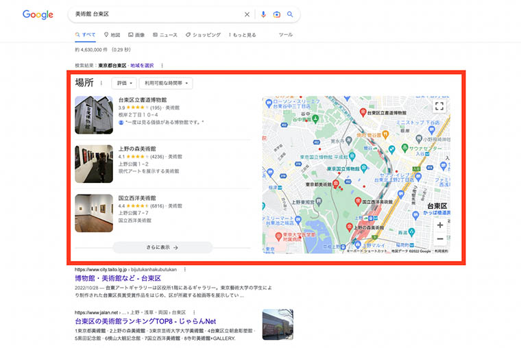Click the 東京大学医学部附属病院 map marker
This screenshot has height=348, width=521.
[x=278, y=236]
